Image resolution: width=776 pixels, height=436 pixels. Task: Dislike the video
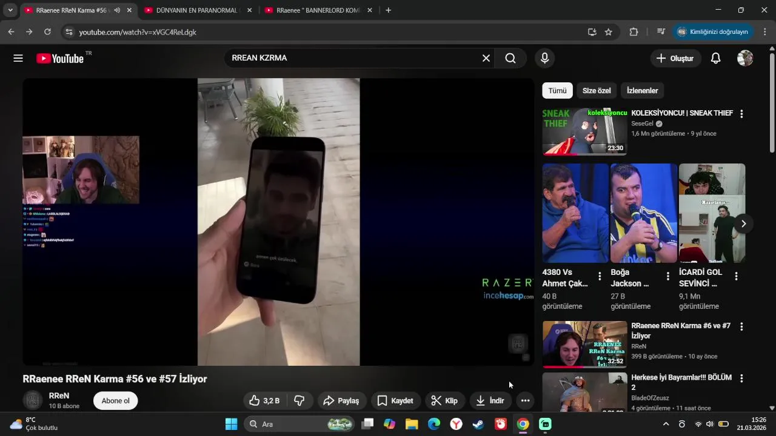(x=299, y=400)
